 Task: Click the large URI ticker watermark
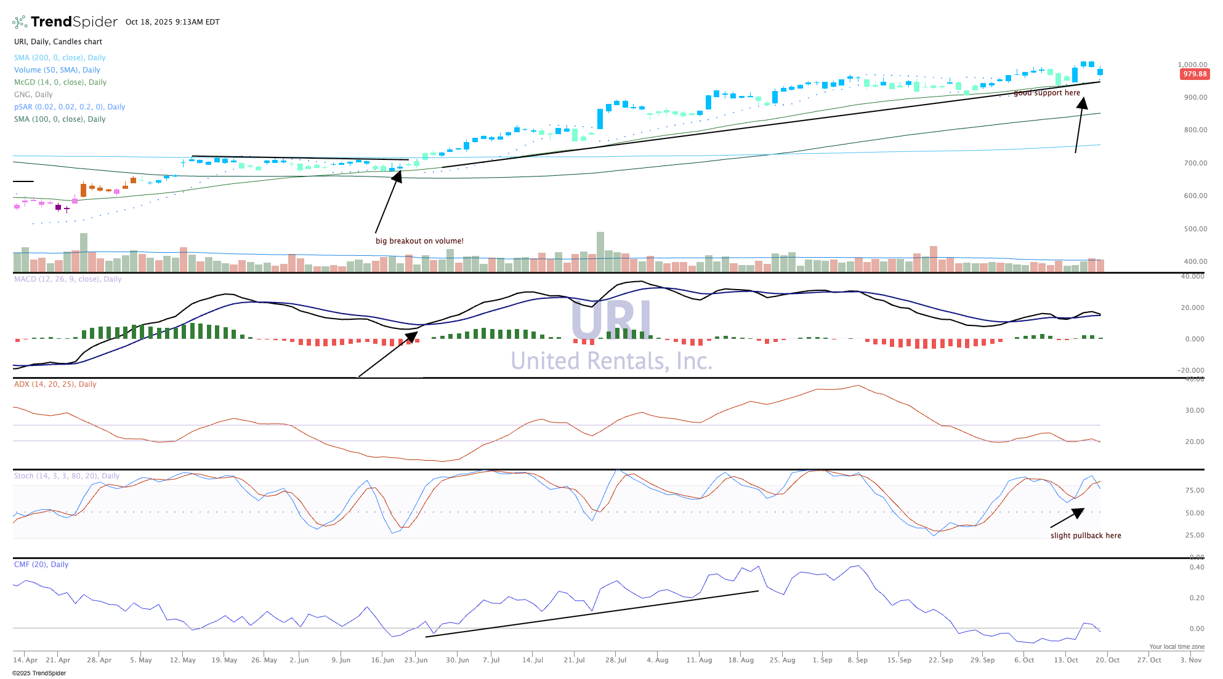pyautogui.click(x=611, y=320)
